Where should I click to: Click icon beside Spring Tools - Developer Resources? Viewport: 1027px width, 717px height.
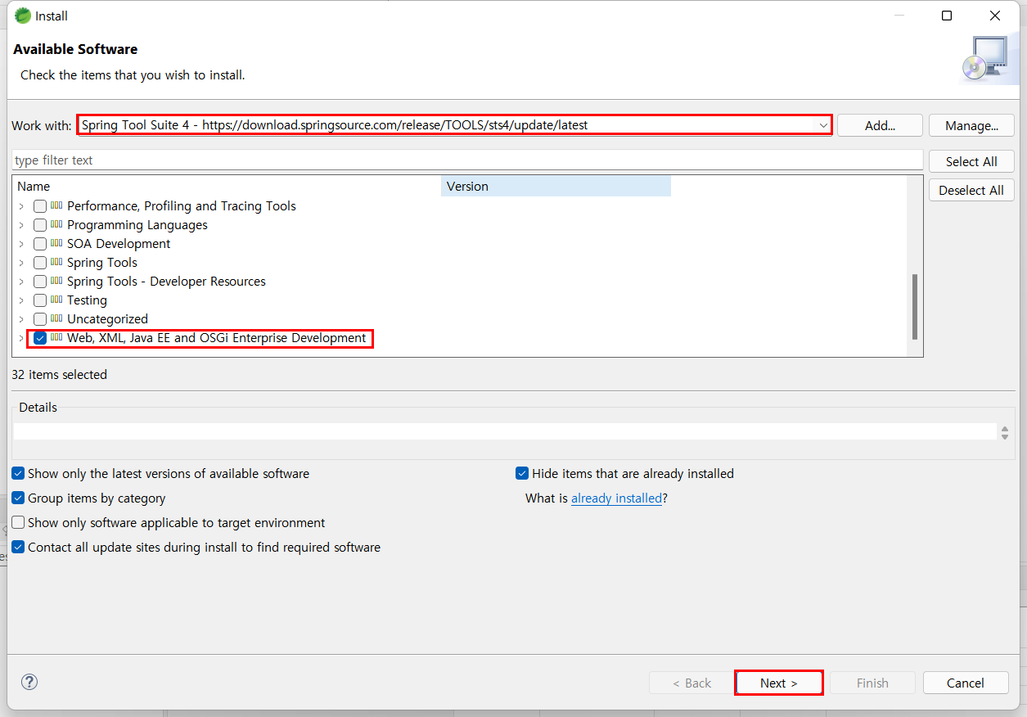coord(56,281)
